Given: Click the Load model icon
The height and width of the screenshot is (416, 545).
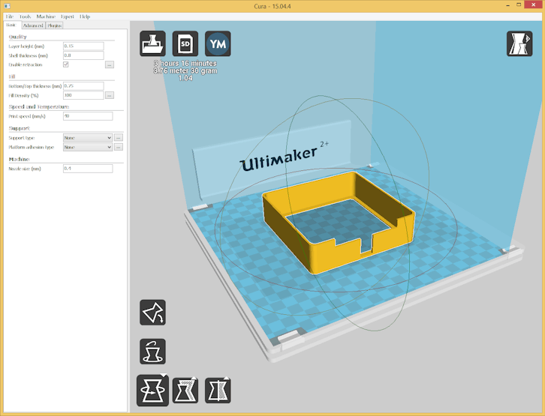Looking at the screenshot, I should tap(152, 43).
